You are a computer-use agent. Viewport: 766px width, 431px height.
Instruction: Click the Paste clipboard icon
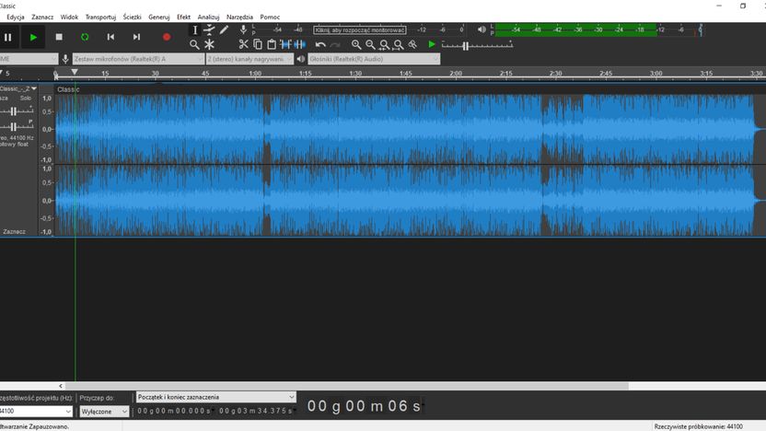click(x=272, y=45)
